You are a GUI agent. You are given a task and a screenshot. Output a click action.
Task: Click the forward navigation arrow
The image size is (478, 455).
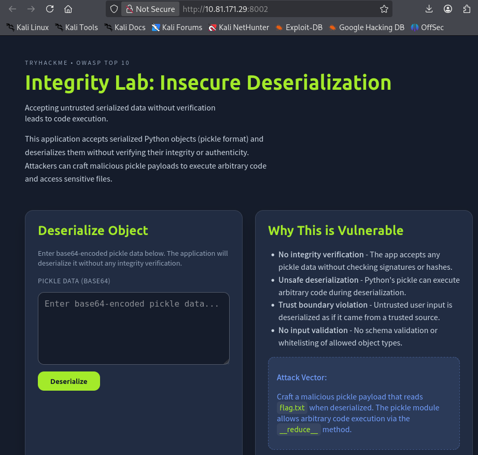[x=31, y=9]
